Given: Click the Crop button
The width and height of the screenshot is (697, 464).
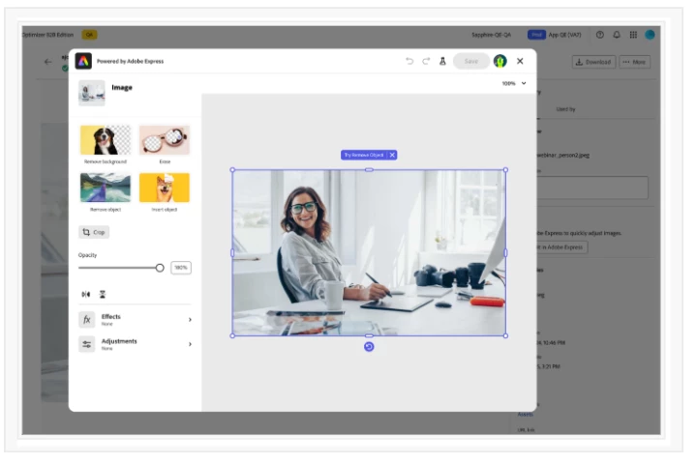Looking at the screenshot, I should pyautogui.click(x=94, y=232).
